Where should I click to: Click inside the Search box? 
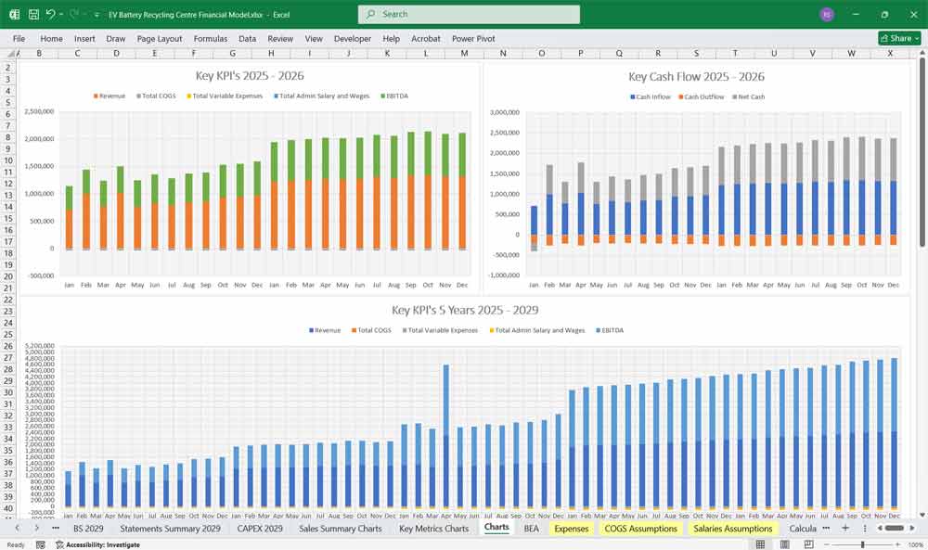[469, 14]
